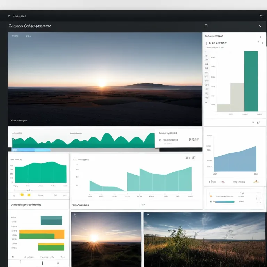Click the cloud icon in the bottom-right card

(x=242, y=193)
